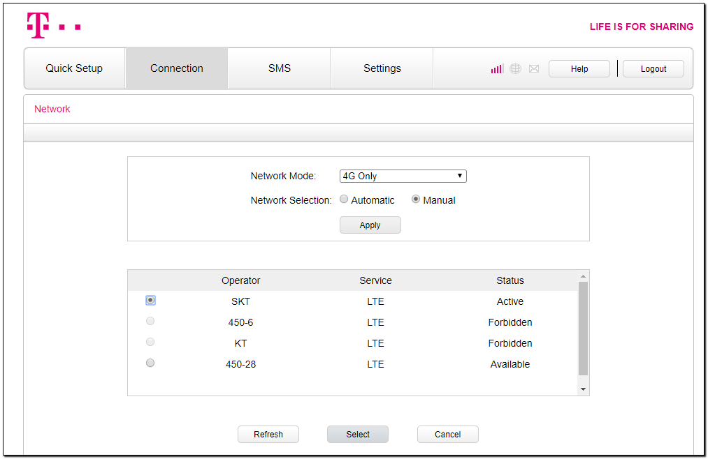708x459 pixels.
Task: Select Automatic network selection
Action: 344,199
